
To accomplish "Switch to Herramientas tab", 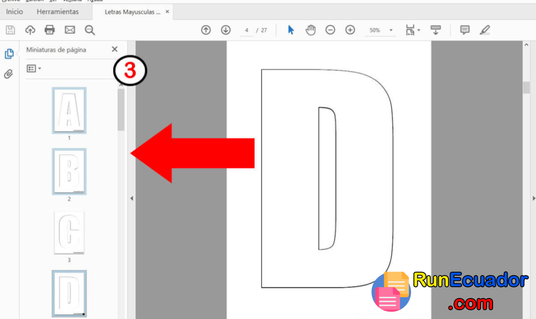I will pos(58,12).
